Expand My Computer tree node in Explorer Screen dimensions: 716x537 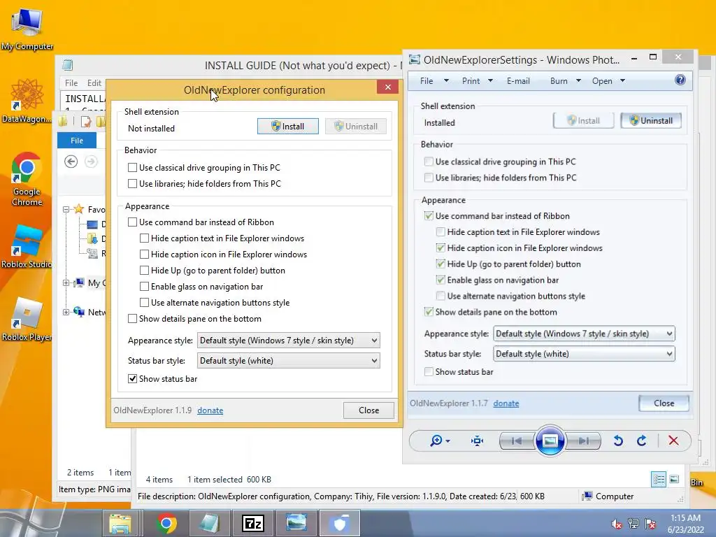click(x=66, y=283)
